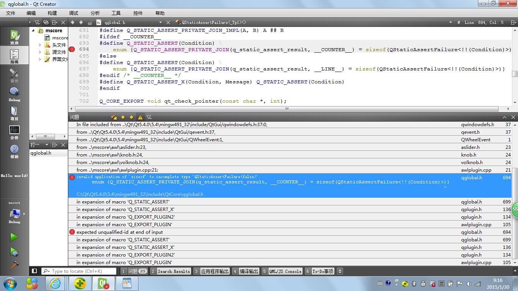Go to next issue arrow

point(131,117)
